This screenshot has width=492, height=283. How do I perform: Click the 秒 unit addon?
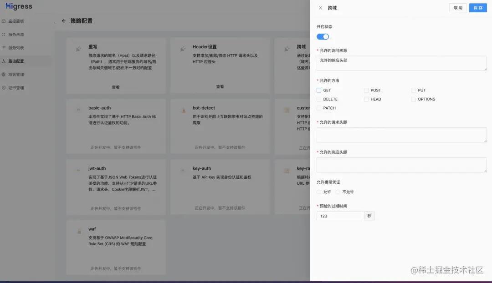click(x=369, y=216)
